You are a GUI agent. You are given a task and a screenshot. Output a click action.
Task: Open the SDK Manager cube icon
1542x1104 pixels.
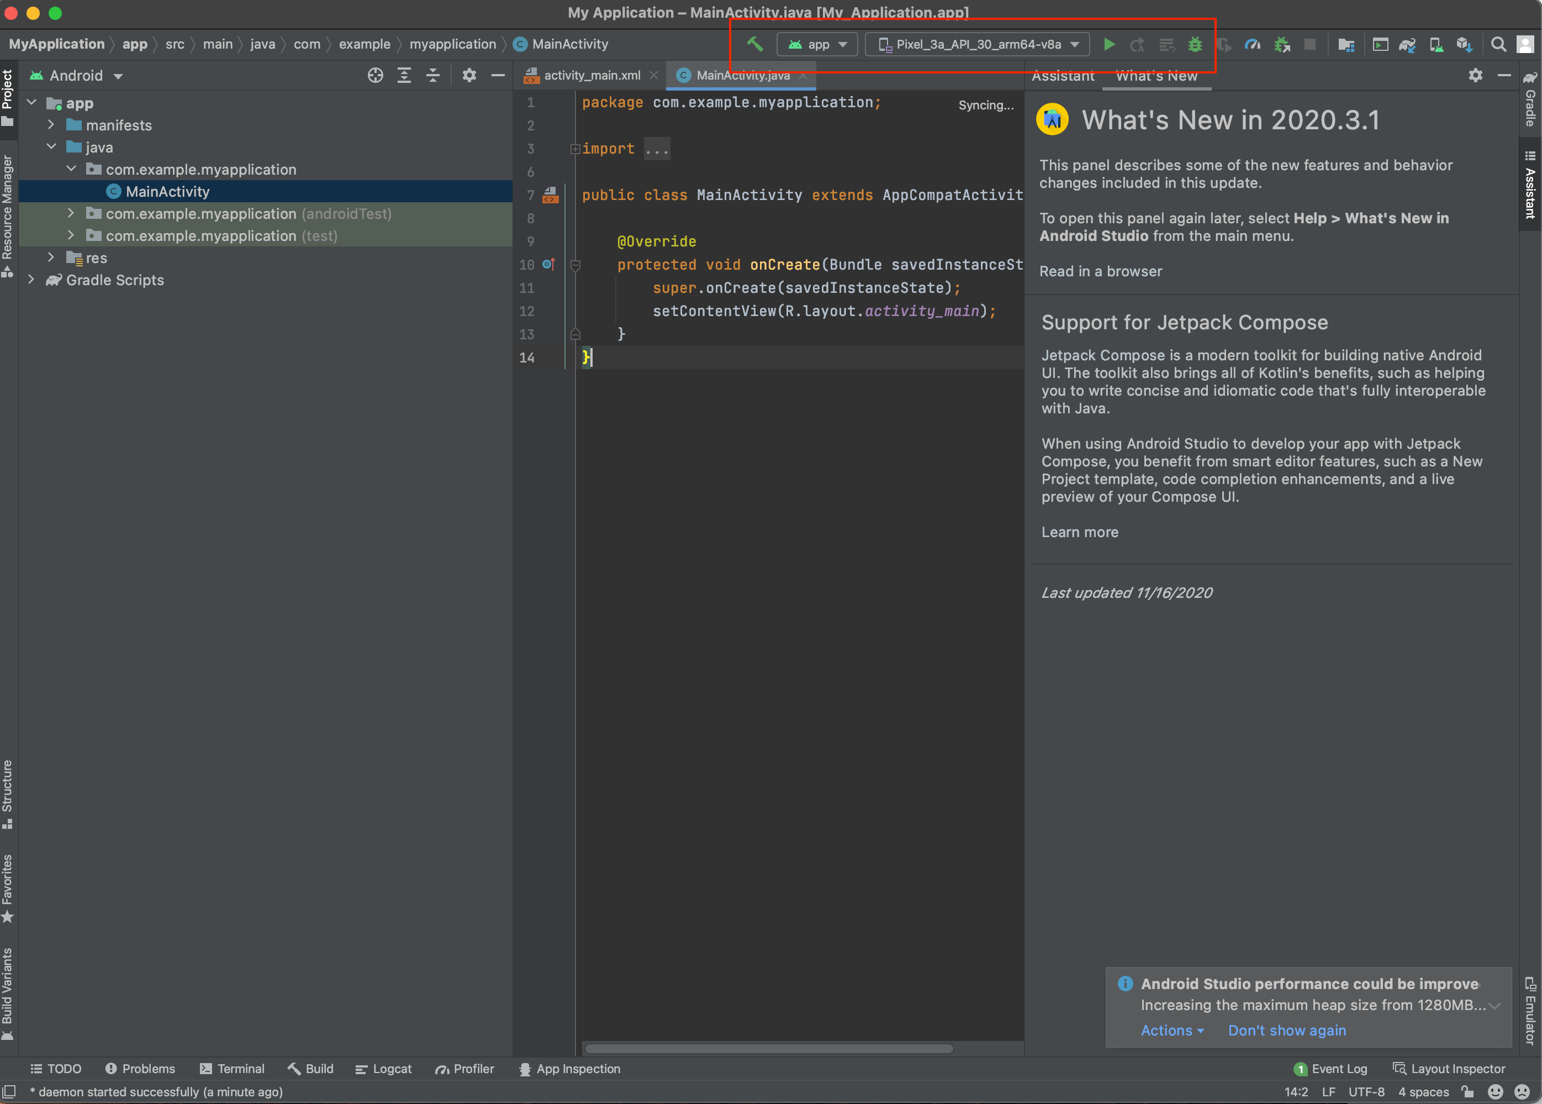[x=1464, y=44]
